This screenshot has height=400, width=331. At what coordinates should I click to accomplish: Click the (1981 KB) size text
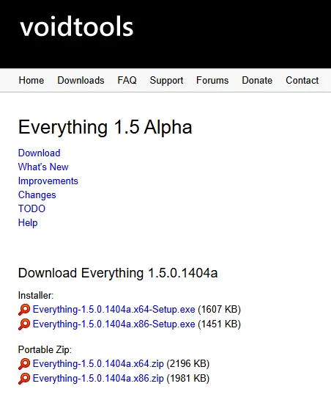pyautogui.click(x=188, y=378)
